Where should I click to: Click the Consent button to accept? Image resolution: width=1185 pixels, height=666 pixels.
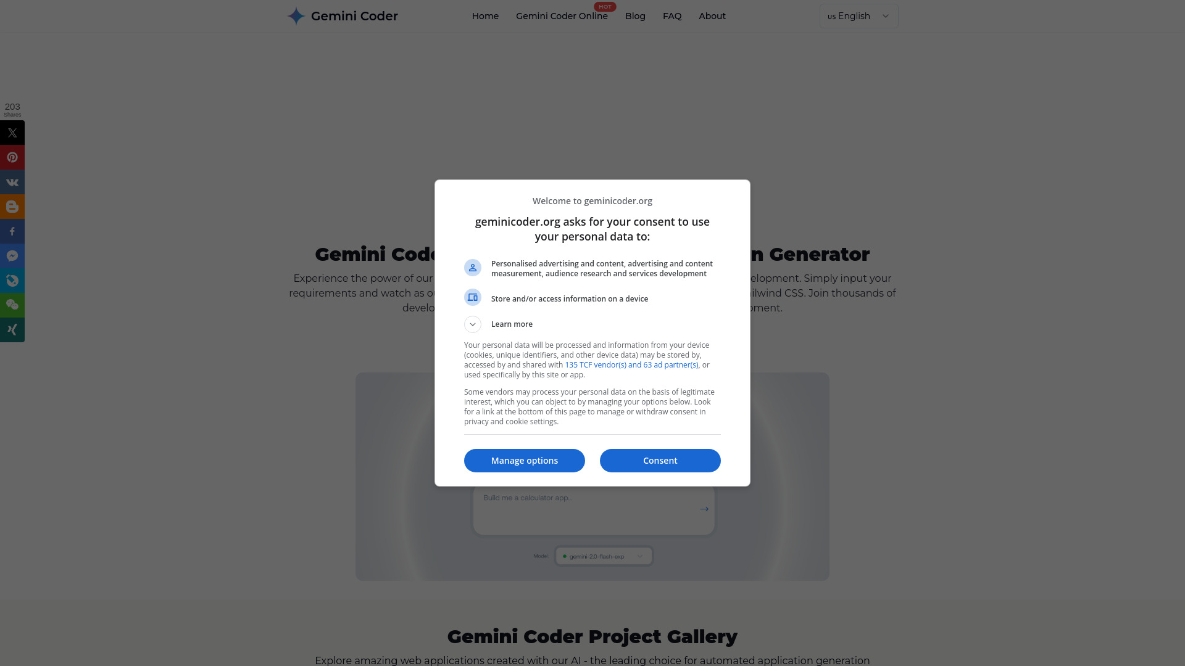tap(660, 460)
